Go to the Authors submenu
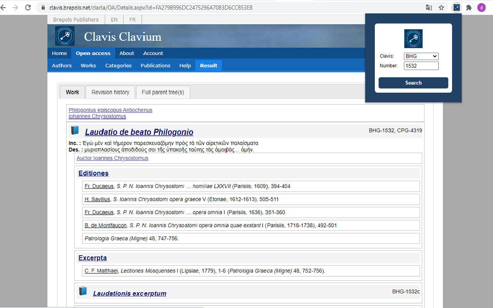The width and height of the screenshot is (493, 308). pyautogui.click(x=62, y=65)
